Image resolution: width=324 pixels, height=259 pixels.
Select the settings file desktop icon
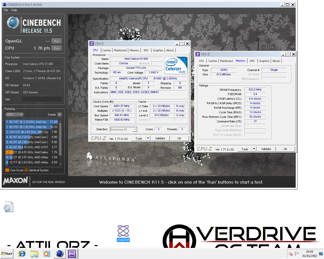[x=8, y=207]
